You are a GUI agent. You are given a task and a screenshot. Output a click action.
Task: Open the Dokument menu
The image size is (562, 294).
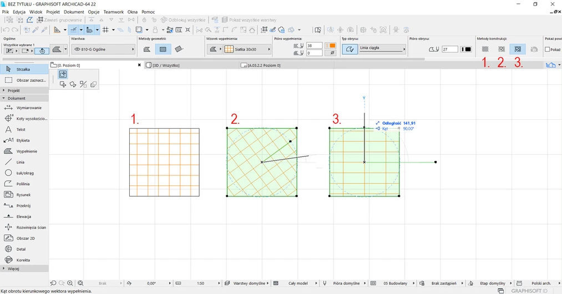74,12
